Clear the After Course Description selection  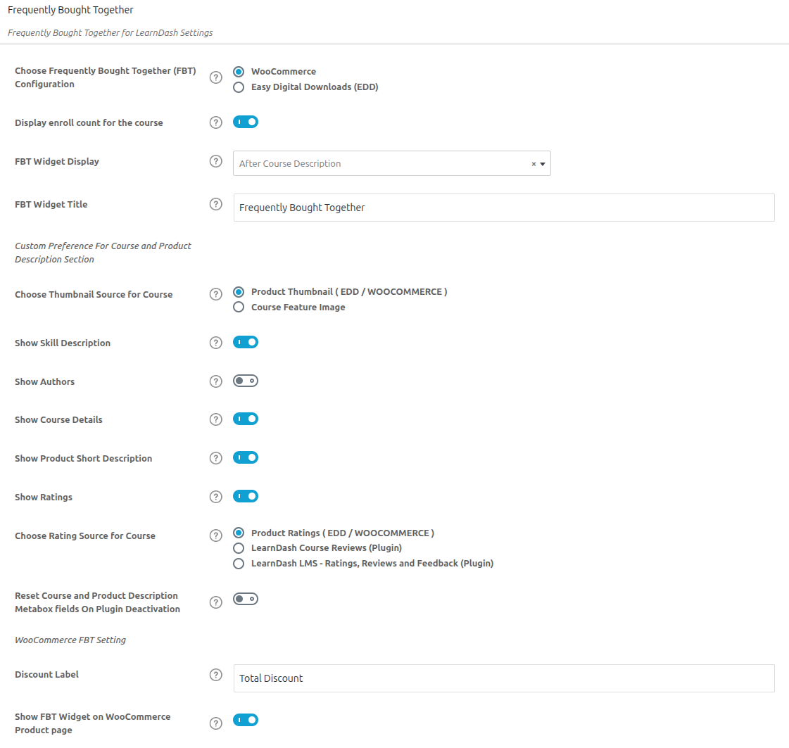(x=534, y=164)
